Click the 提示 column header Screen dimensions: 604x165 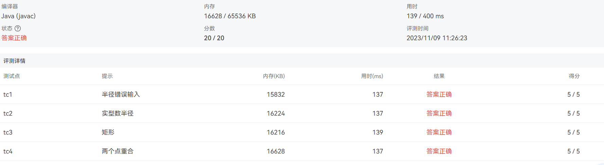click(x=107, y=76)
